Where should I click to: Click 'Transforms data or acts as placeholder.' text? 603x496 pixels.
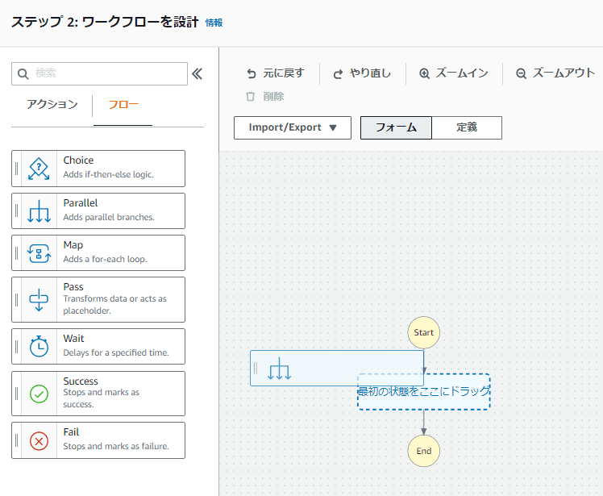pos(114,304)
